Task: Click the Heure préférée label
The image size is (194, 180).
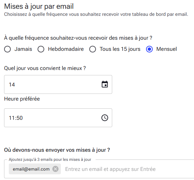Action: pos(22,99)
